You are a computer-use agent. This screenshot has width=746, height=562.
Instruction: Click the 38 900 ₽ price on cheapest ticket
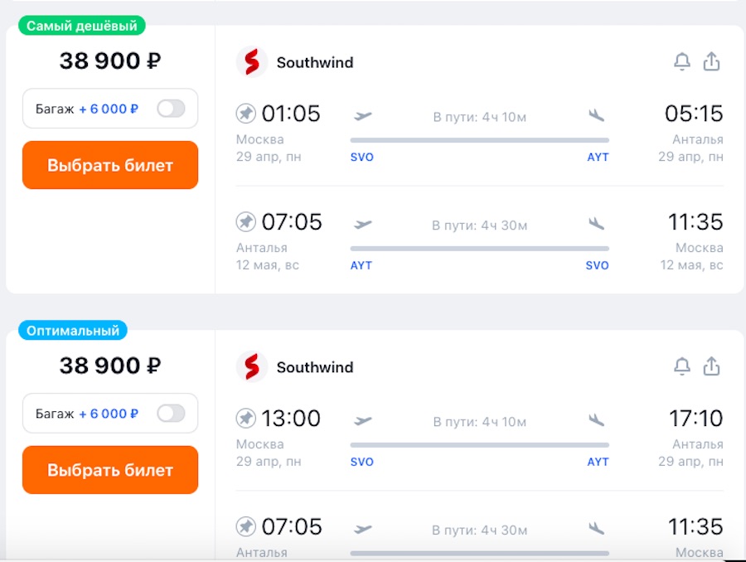[110, 61]
